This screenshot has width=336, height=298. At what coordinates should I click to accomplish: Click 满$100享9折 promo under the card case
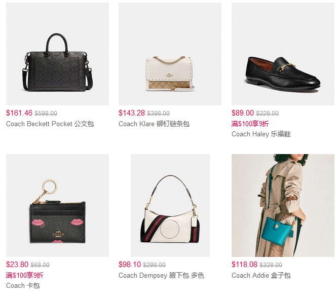(25, 275)
